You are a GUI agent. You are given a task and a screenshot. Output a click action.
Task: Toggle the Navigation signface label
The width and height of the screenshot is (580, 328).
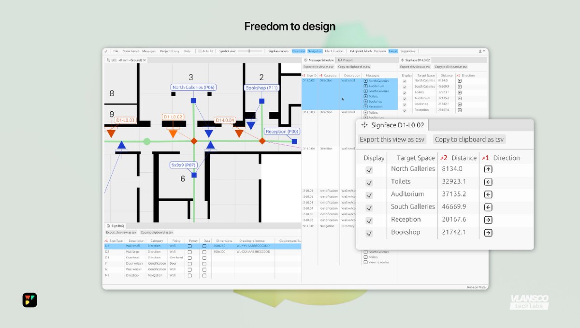coord(315,51)
